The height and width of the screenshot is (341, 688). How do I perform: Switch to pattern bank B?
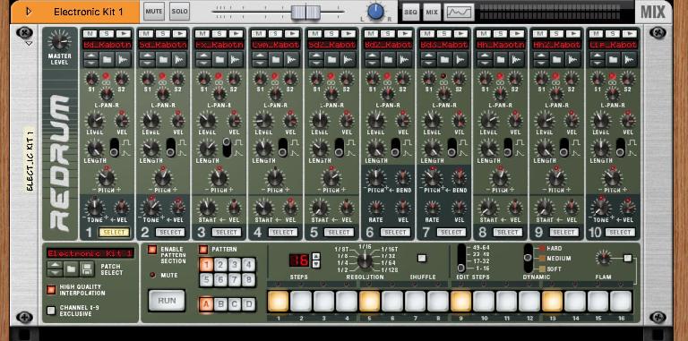click(220, 303)
